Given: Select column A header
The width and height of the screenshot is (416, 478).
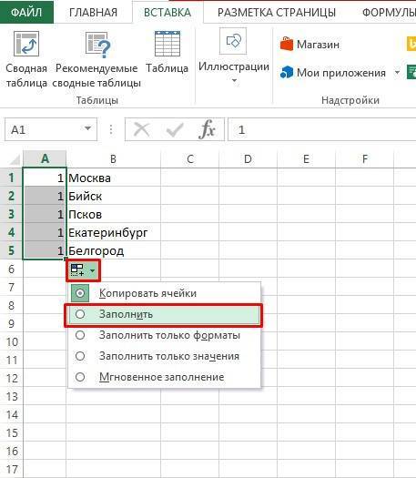Looking at the screenshot, I should 45,158.
